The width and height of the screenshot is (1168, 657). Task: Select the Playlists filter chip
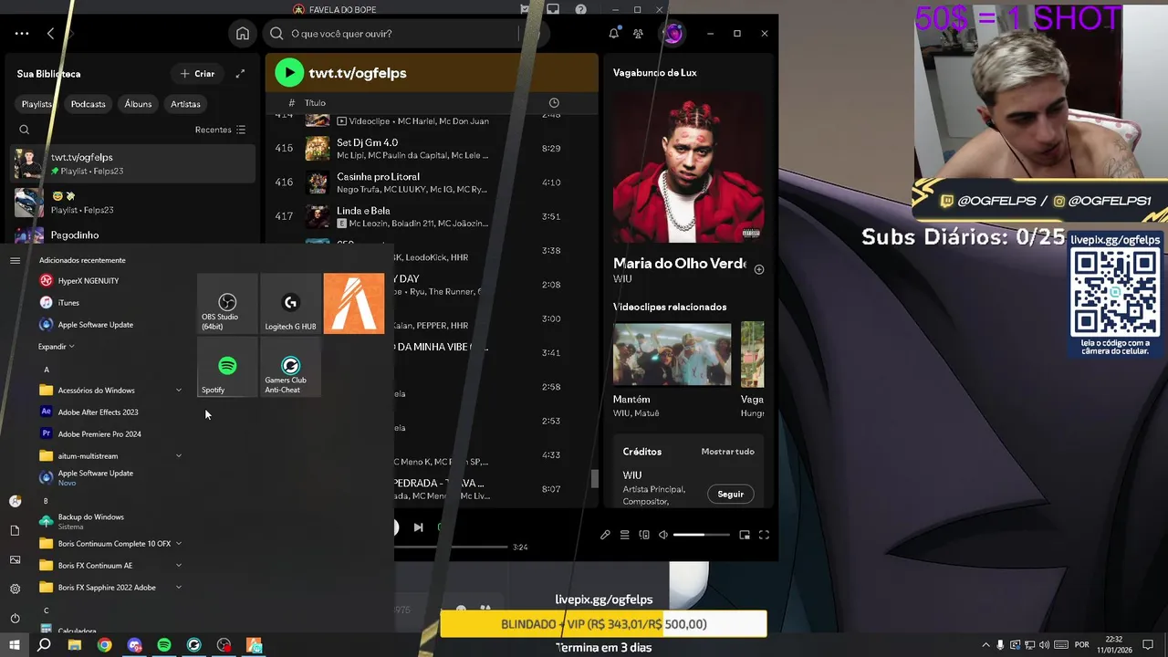37,104
